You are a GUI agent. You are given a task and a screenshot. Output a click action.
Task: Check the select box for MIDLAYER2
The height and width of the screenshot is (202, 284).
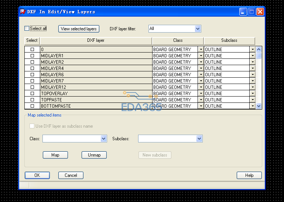pyautogui.click(x=32, y=62)
